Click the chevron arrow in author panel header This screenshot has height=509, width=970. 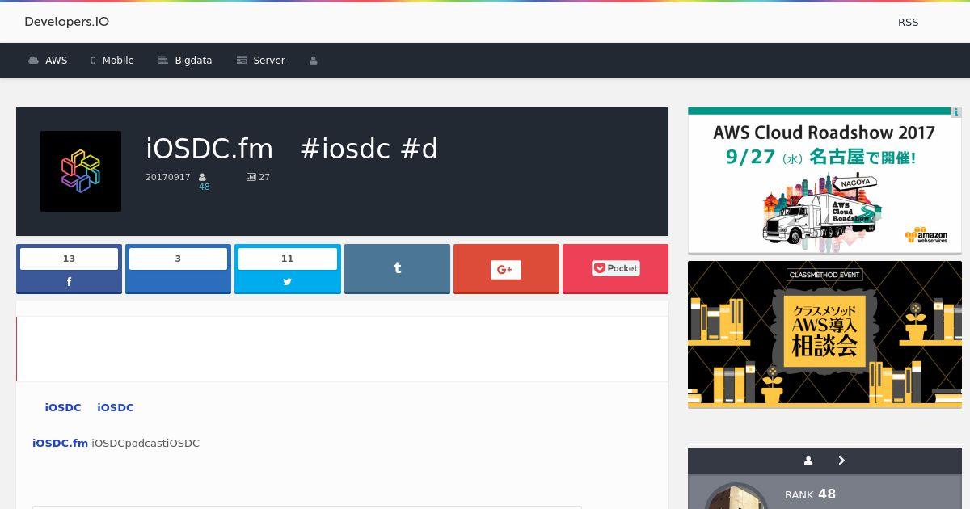click(x=841, y=461)
